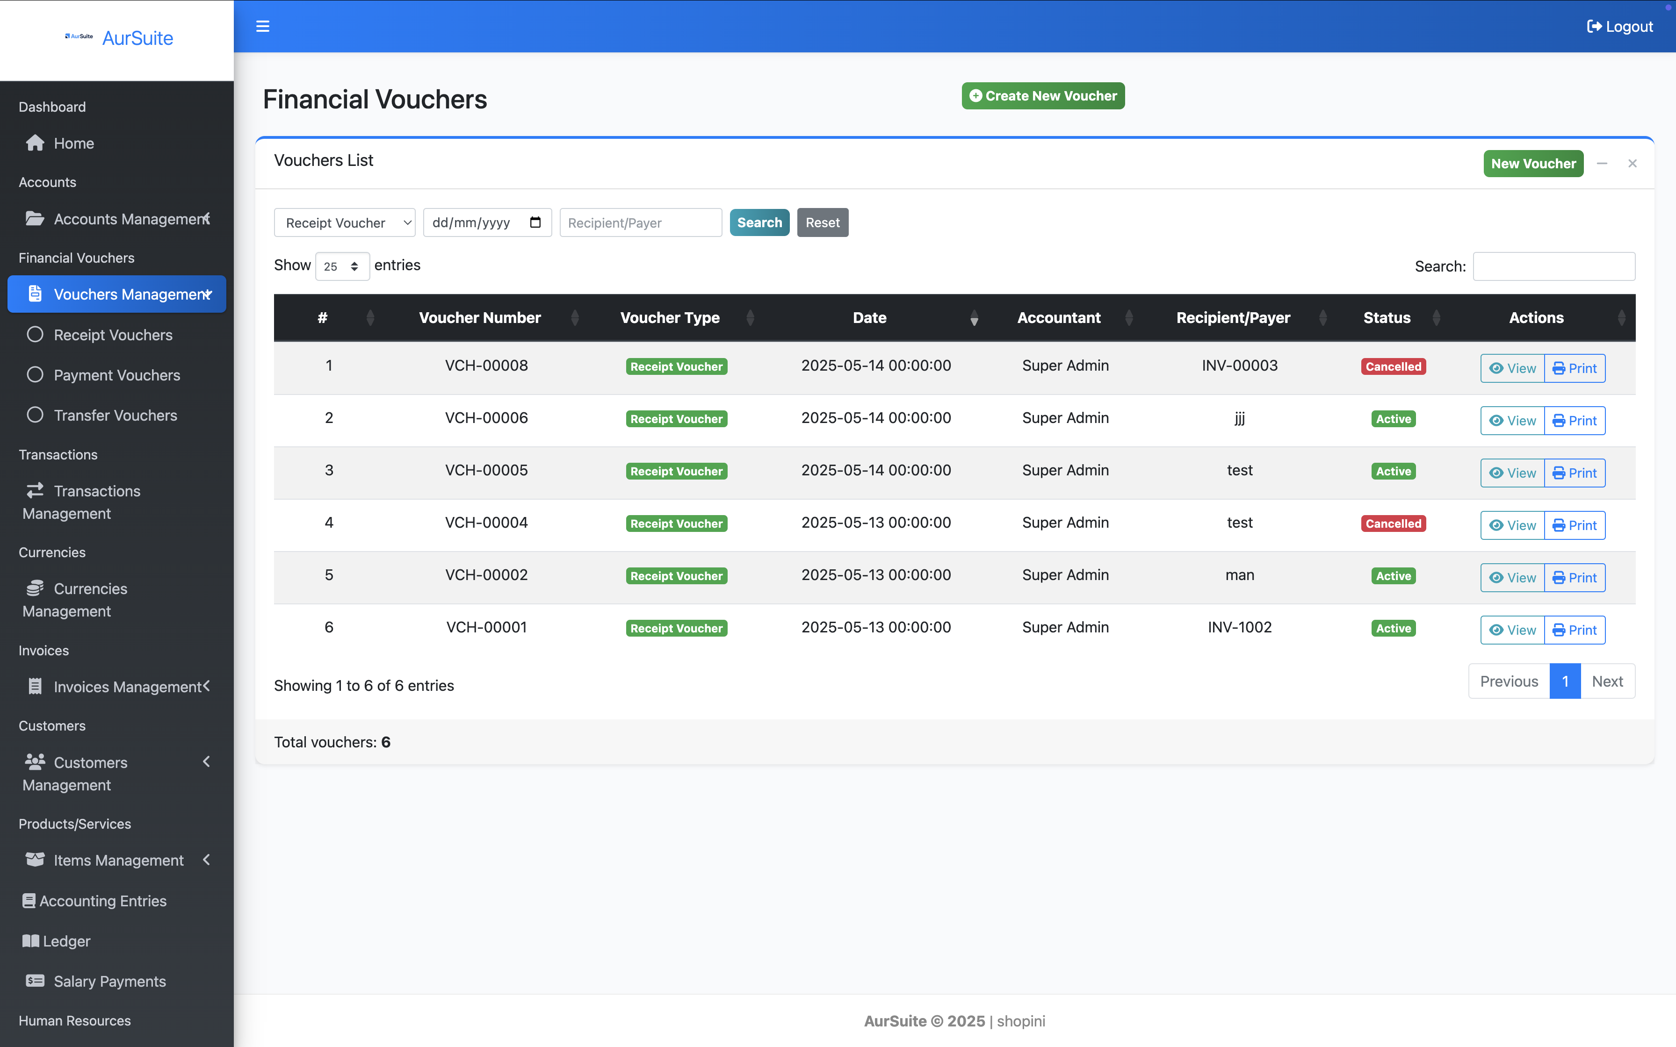
Task: Click the Create New Voucher button
Action: 1042,96
